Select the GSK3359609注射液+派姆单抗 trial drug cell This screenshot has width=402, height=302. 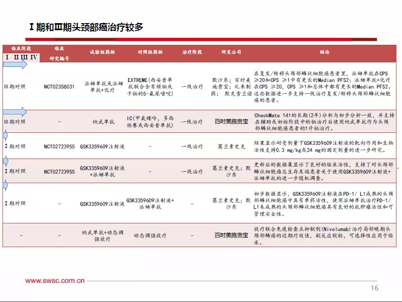point(103,171)
